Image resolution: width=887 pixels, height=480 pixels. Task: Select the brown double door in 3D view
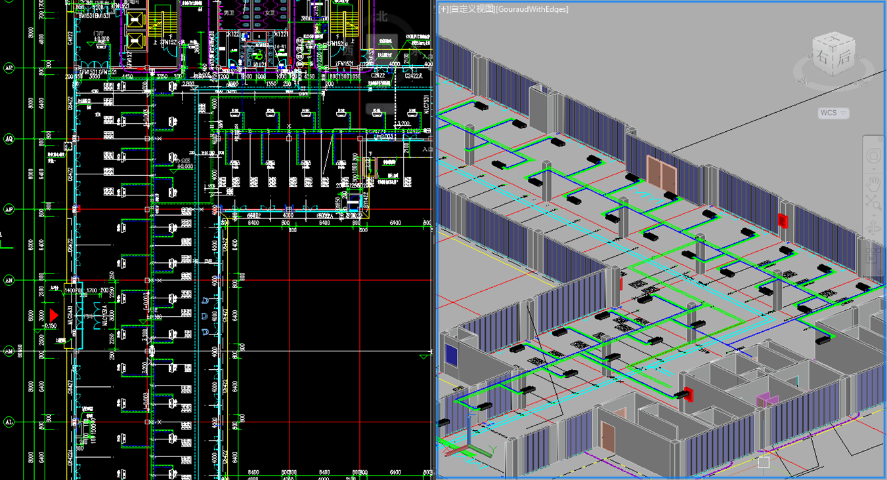pos(661,174)
